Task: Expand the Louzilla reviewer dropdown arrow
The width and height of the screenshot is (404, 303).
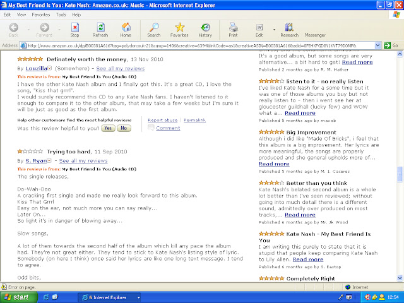Action: point(49,68)
